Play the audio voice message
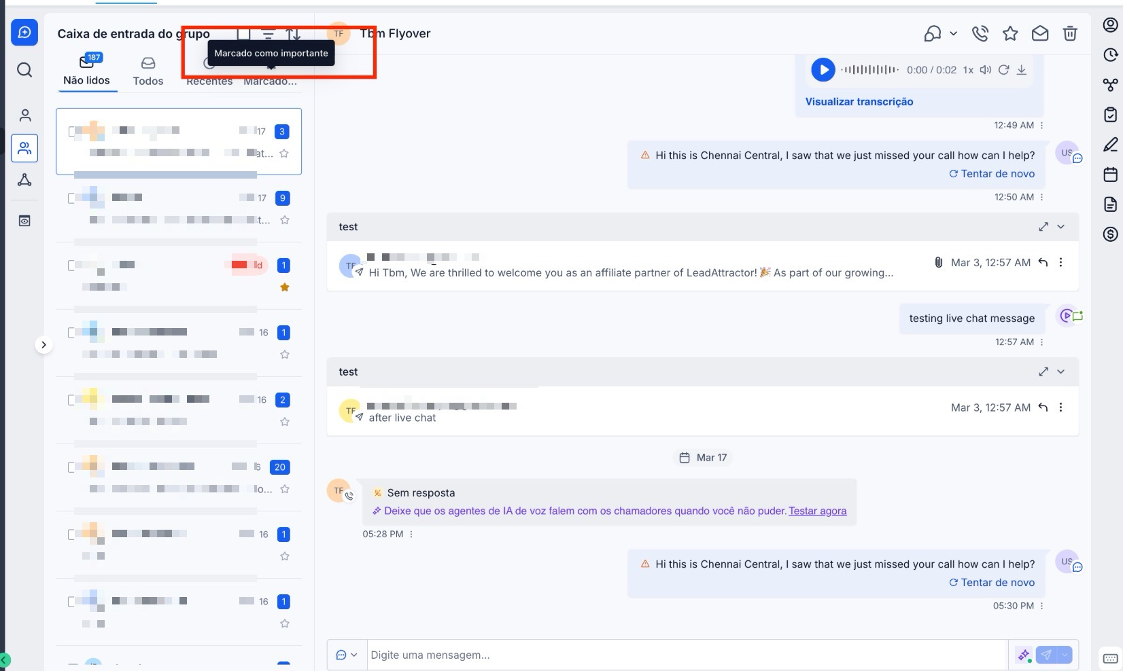Image resolution: width=1123 pixels, height=671 pixels. [823, 70]
